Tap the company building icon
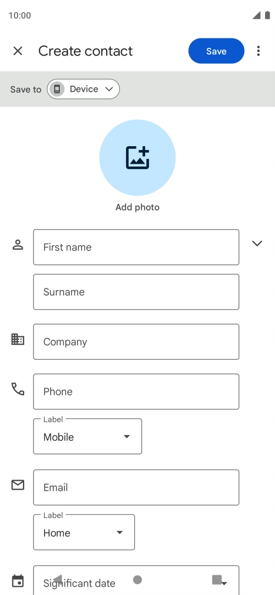275x595 pixels. pyautogui.click(x=18, y=339)
